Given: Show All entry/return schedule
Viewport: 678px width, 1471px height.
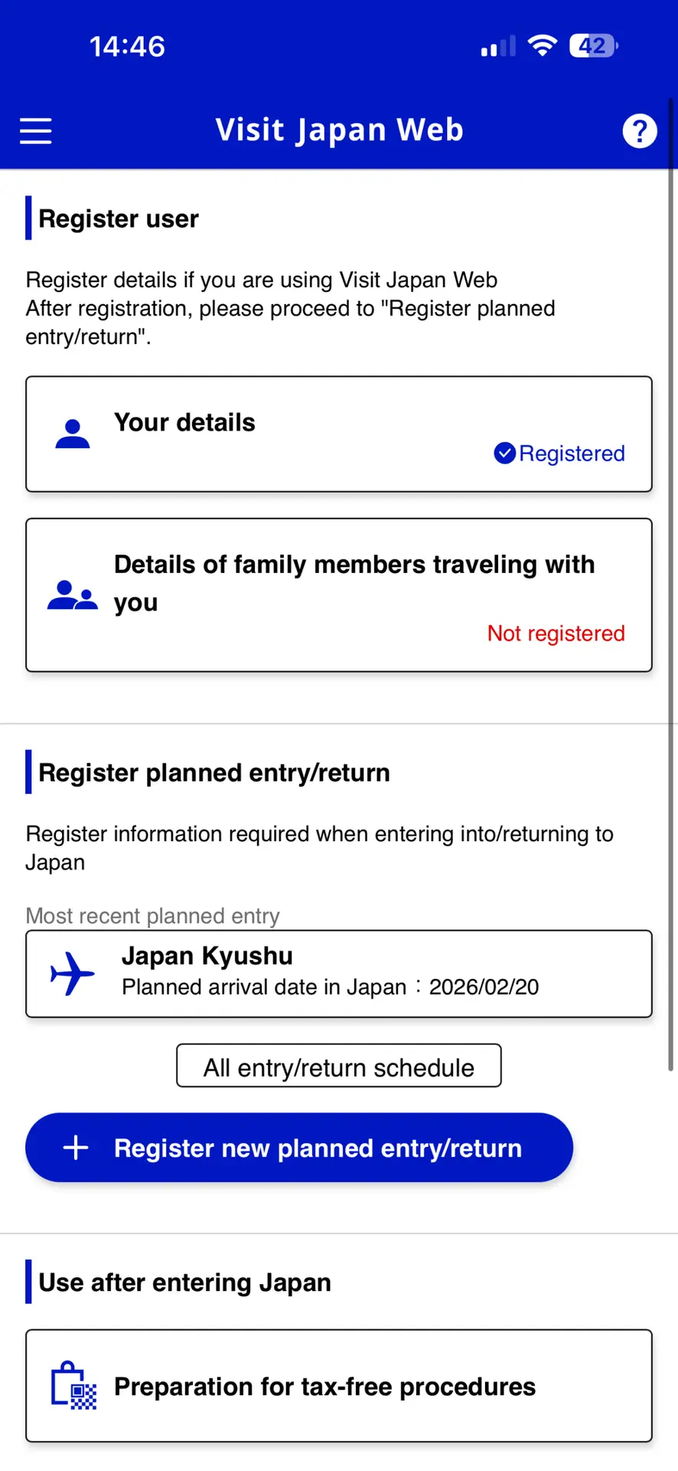Looking at the screenshot, I should click(338, 1066).
